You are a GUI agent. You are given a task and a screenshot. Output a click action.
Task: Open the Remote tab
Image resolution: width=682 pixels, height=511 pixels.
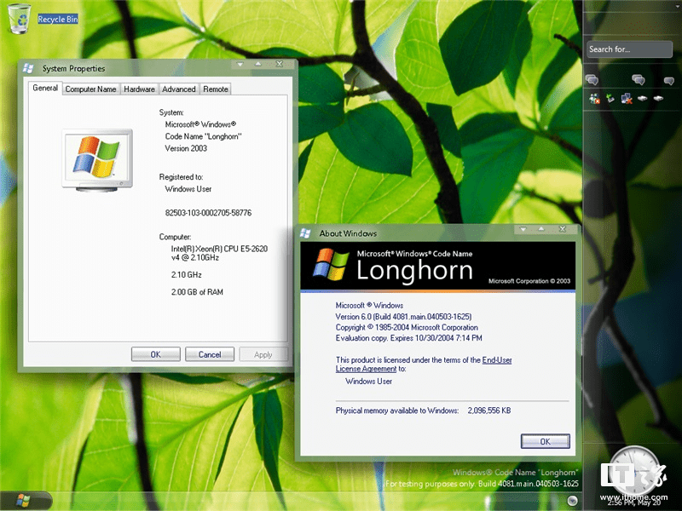tap(215, 88)
